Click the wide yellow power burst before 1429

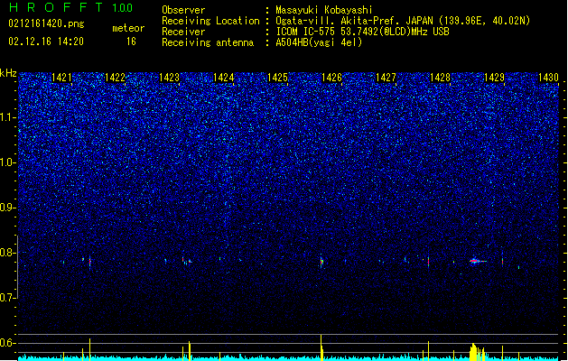tap(477, 352)
